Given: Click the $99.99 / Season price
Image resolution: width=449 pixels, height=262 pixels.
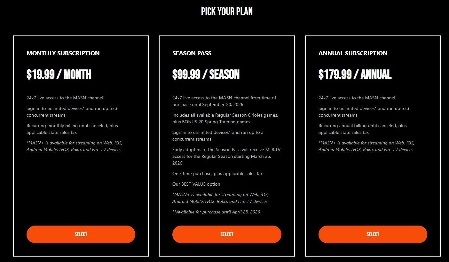Looking at the screenshot, I should click(x=206, y=74).
